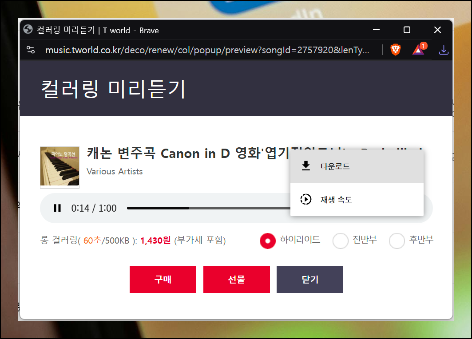The width and height of the screenshot is (472, 339).
Task: Open Brave Shields lion icon
Action: [x=396, y=50]
